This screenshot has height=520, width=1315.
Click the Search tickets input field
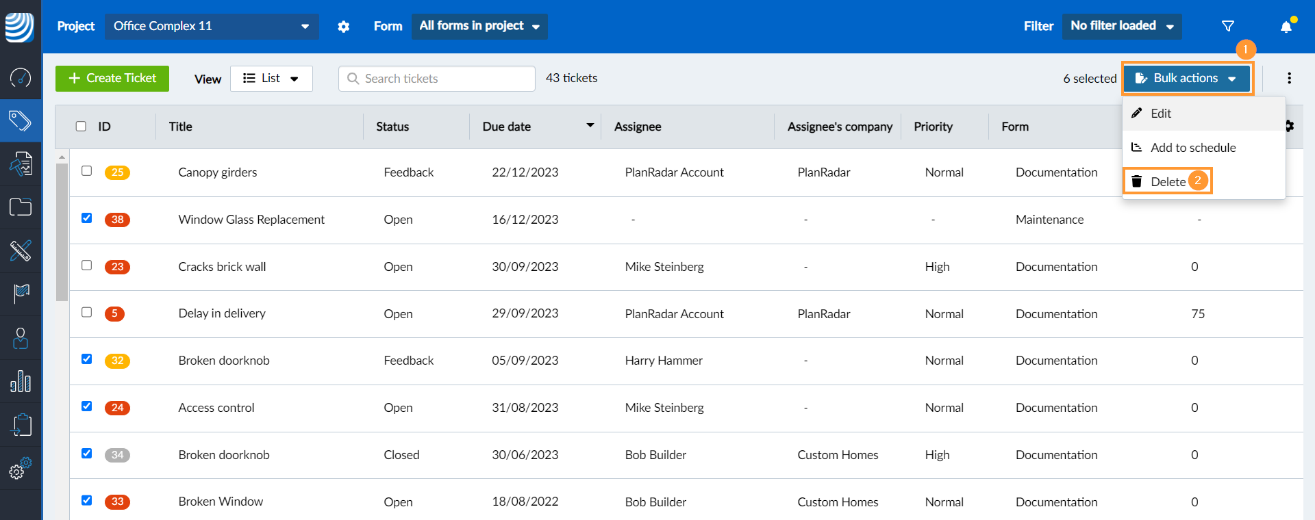pyautogui.click(x=437, y=79)
